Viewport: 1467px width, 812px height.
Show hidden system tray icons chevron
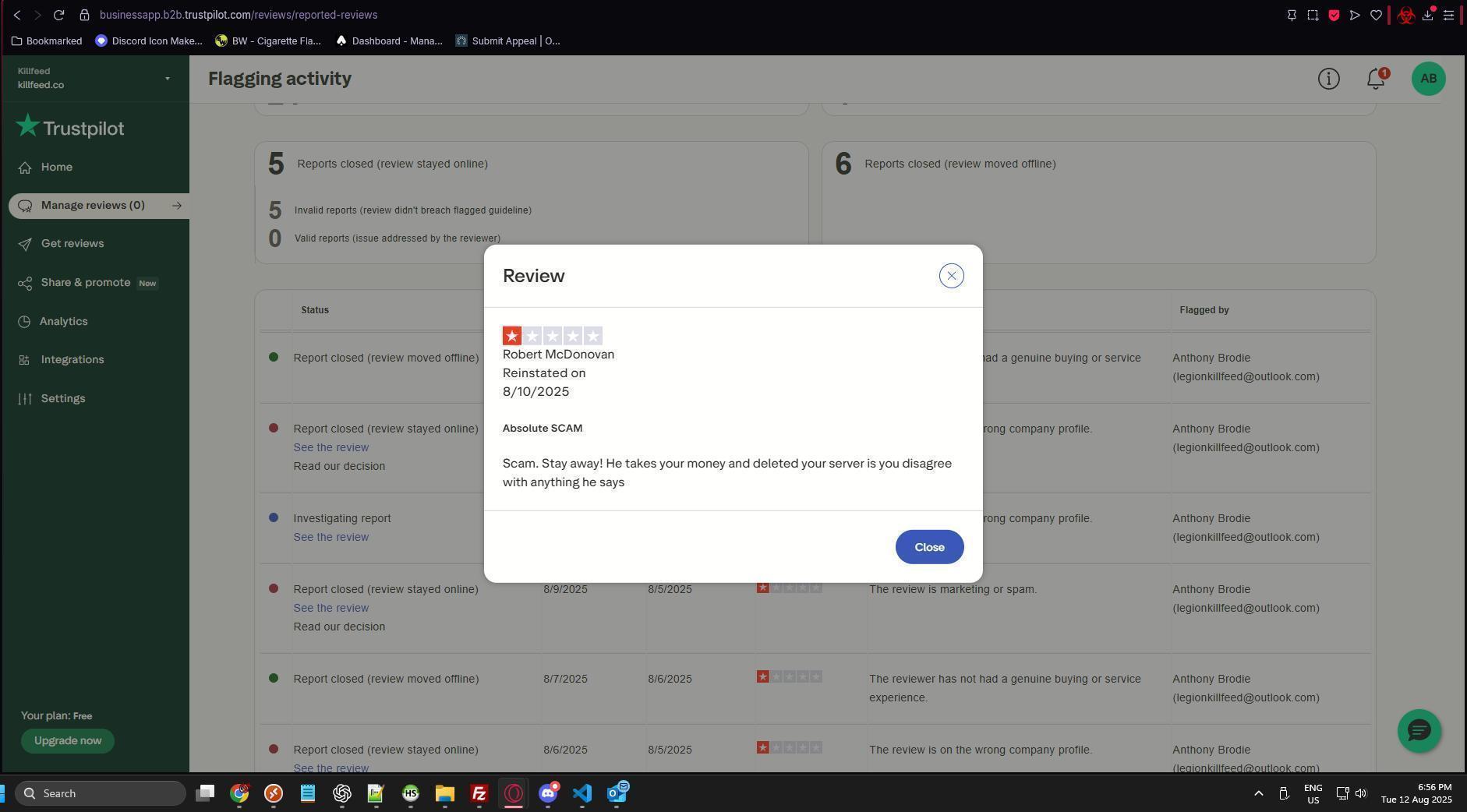pos(1258,793)
